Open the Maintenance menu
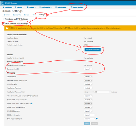The height and width of the screenshot is (126, 136). [62, 7]
